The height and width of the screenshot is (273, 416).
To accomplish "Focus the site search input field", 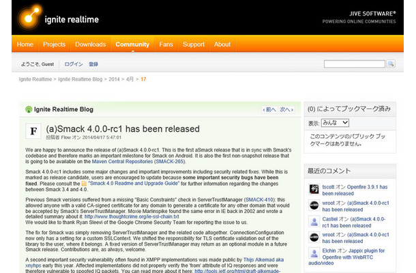I will point(354,64).
